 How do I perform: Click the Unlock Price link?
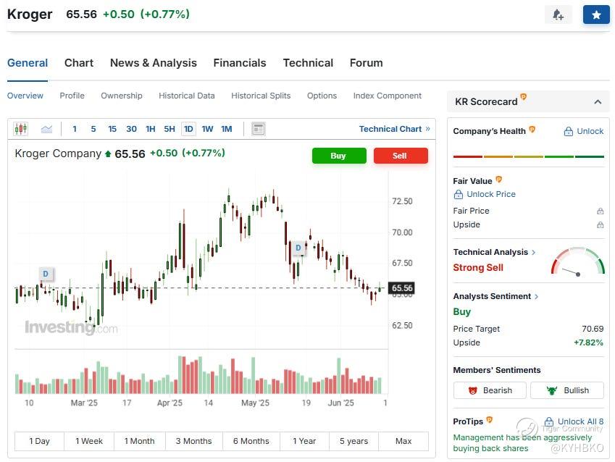[x=485, y=194]
